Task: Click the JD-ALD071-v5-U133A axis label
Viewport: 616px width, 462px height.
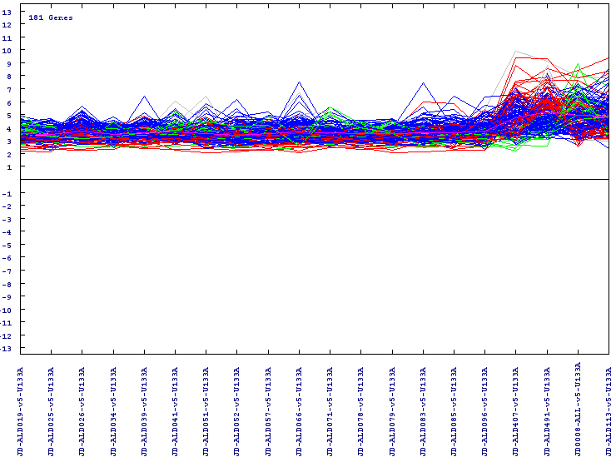Action: pos(330,410)
